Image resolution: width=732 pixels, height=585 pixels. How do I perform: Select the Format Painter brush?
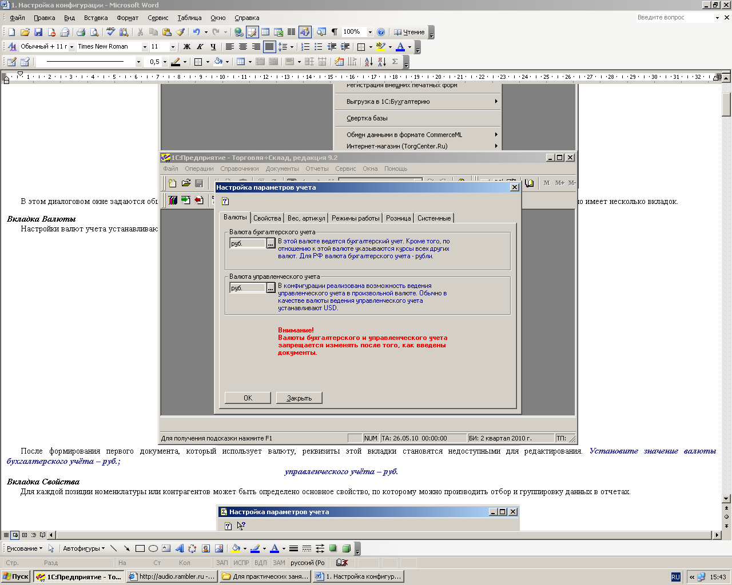click(x=180, y=32)
